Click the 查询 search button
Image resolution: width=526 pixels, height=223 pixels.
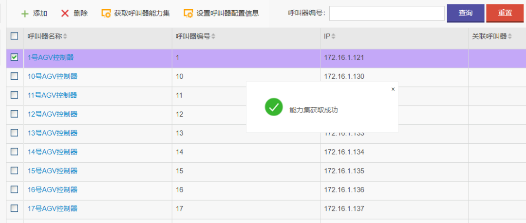[466, 13]
